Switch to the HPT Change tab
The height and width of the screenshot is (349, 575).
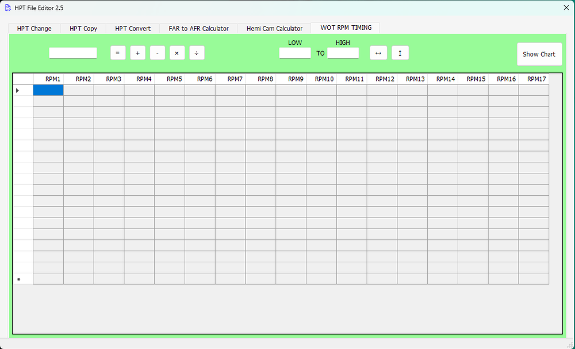[x=34, y=28]
